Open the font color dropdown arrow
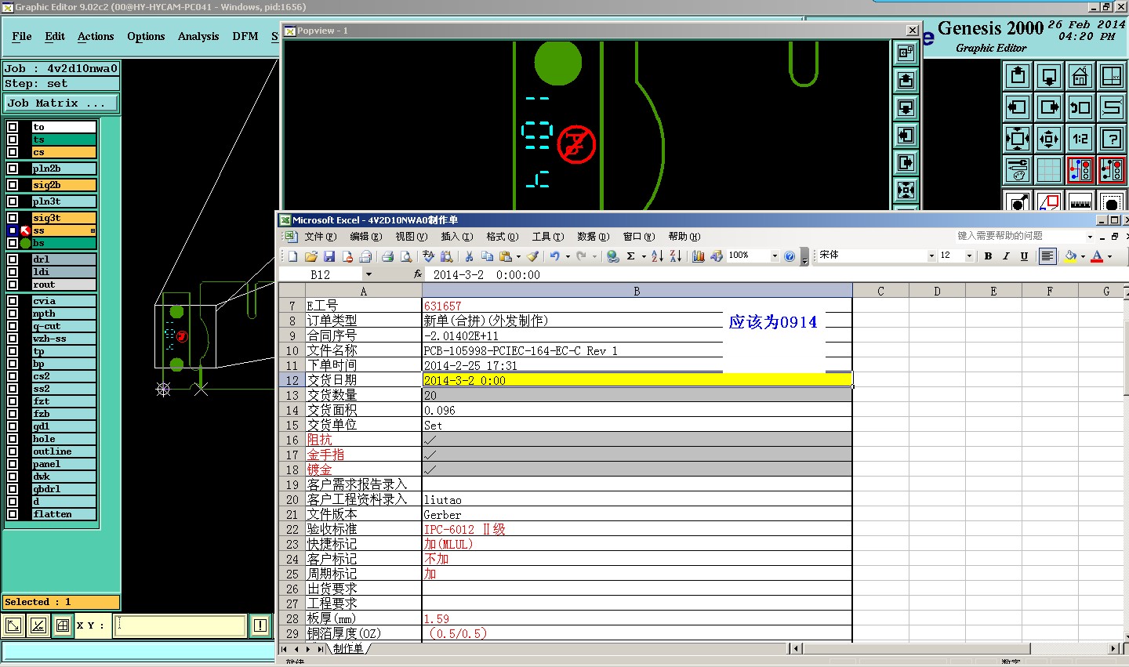Viewport: 1129px width, 667px height. pos(1109,256)
